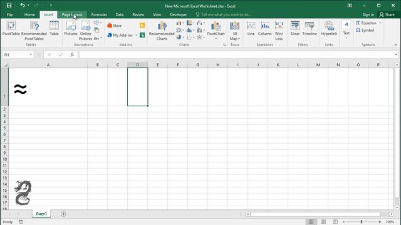Insert a combo chart
Viewport: 401px width, 225px height.
(x=200, y=31)
